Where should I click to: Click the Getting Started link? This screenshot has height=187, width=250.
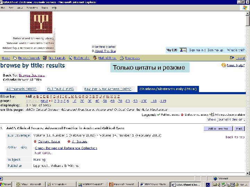click(x=105, y=47)
